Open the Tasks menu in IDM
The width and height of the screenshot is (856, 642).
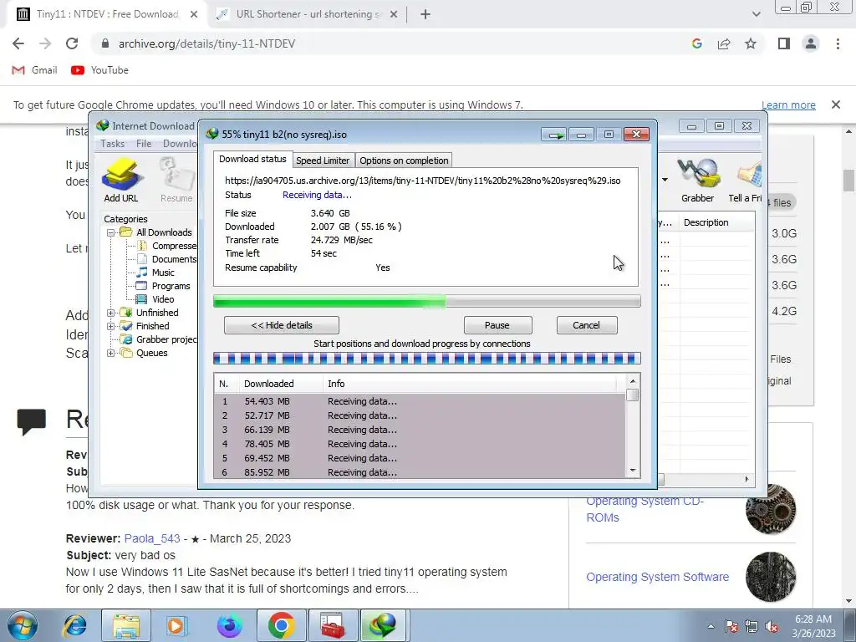(x=113, y=144)
